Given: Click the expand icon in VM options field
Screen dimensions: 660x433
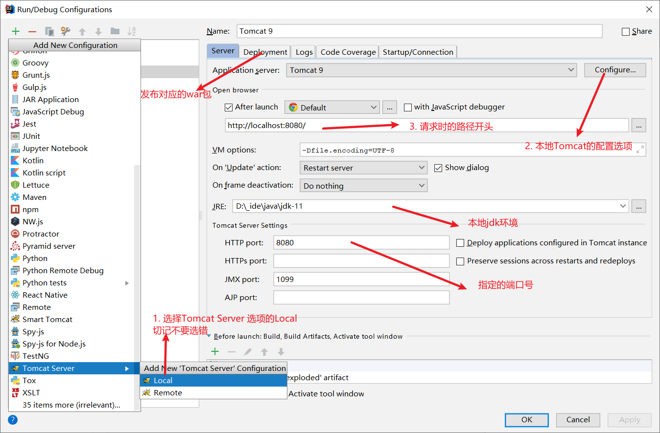Looking at the screenshot, I should (640, 150).
